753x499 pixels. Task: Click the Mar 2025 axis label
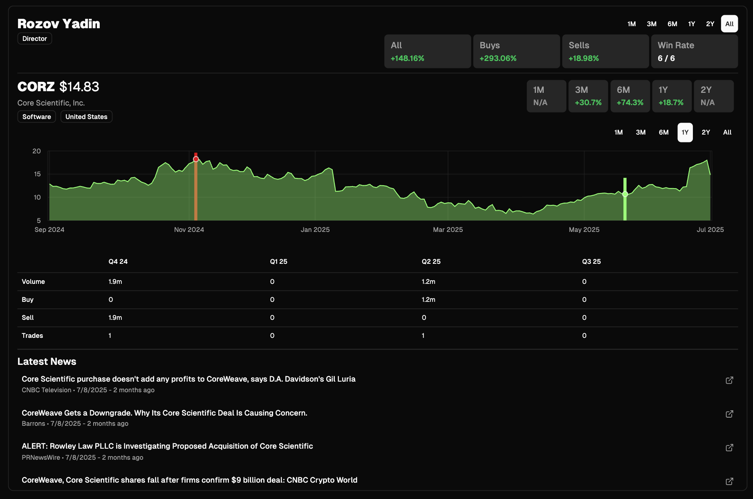(448, 229)
